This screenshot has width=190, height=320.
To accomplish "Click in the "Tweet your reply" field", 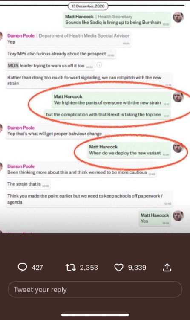I will pyautogui.click(x=95, y=289).
